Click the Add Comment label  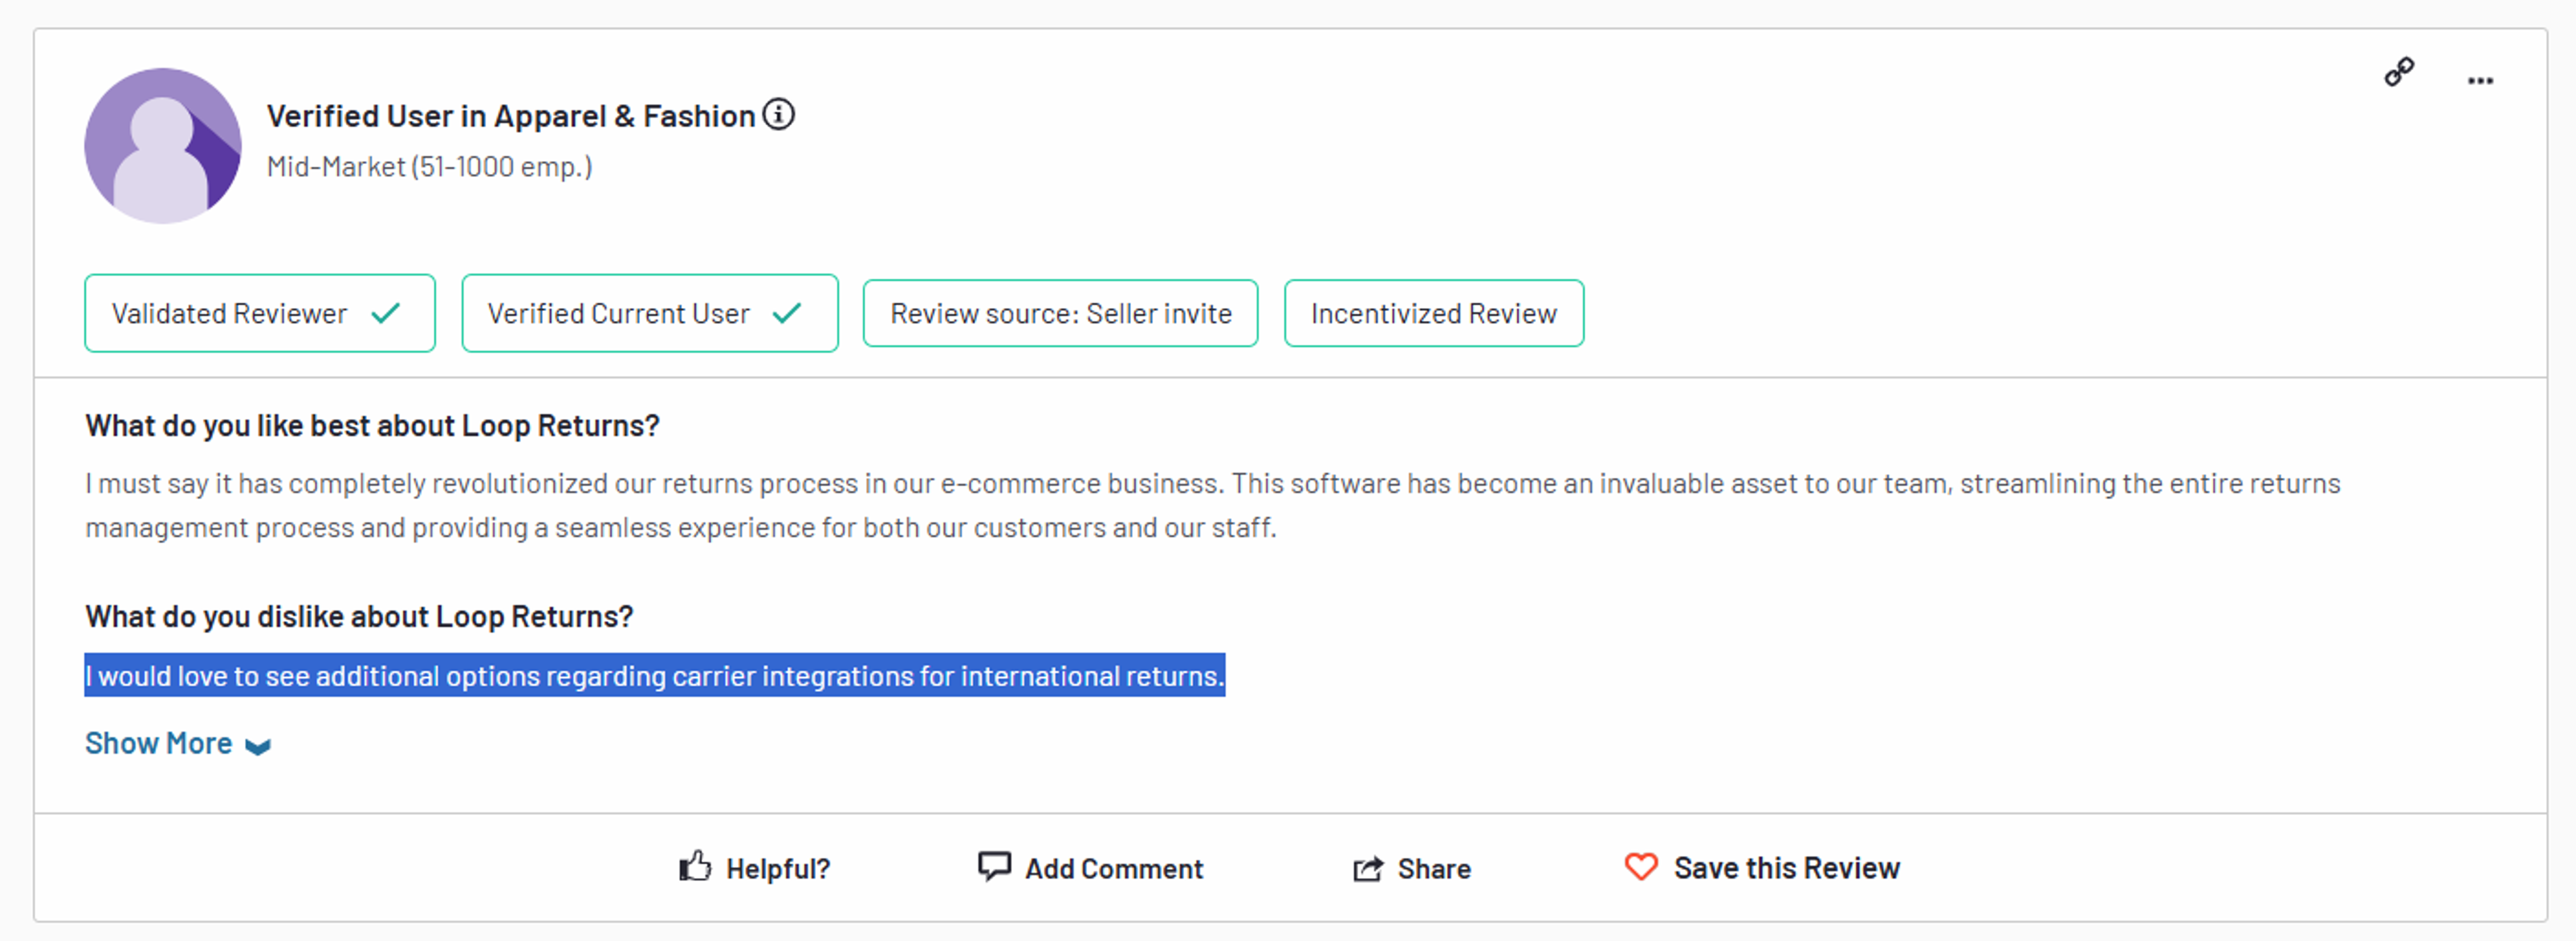click(x=1114, y=869)
